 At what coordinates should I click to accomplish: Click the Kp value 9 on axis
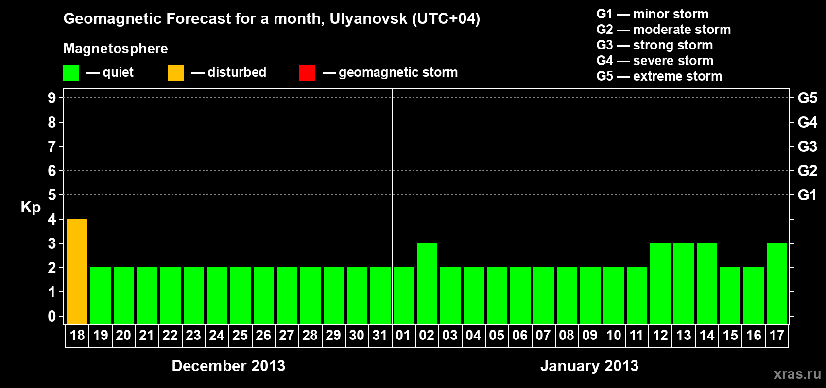[x=52, y=98]
